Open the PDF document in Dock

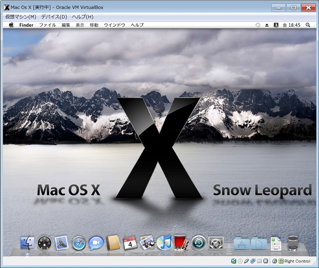click(276, 243)
